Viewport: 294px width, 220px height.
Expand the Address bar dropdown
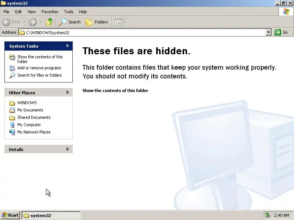[269, 32]
